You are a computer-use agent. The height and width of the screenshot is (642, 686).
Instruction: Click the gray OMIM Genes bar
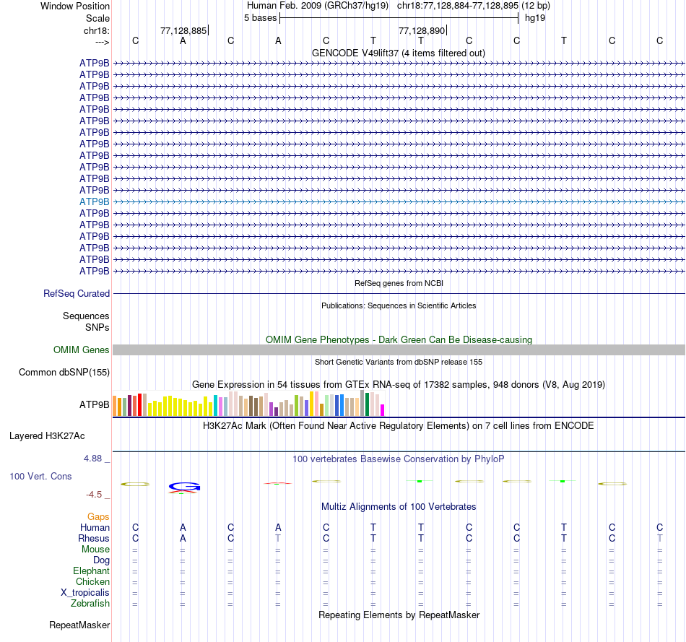(x=399, y=350)
